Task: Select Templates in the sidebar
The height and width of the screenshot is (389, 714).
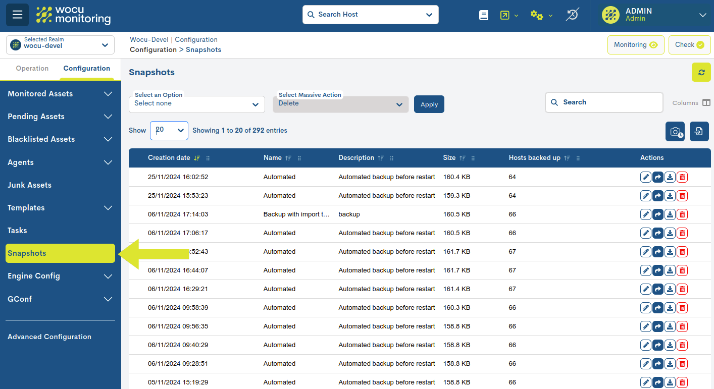Action: pyautogui.click(x=60, y=207)
